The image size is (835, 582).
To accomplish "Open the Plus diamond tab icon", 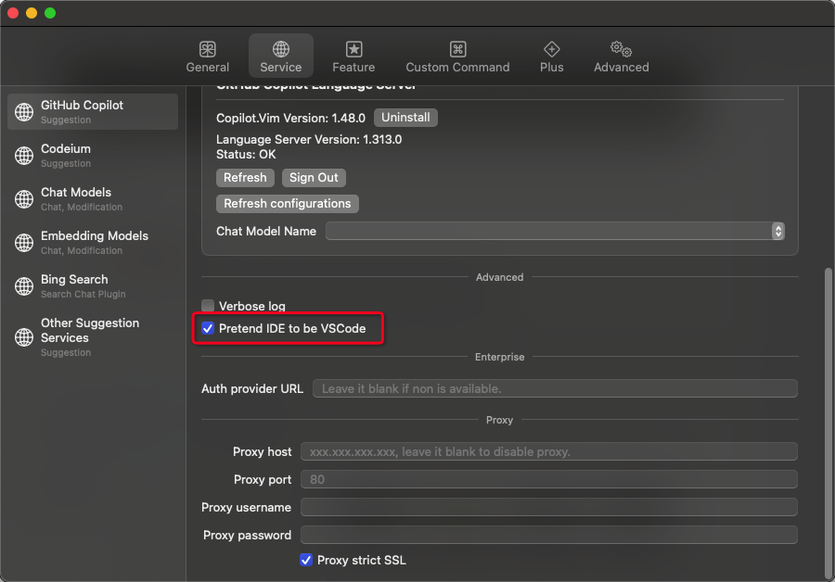I will 551,49.
